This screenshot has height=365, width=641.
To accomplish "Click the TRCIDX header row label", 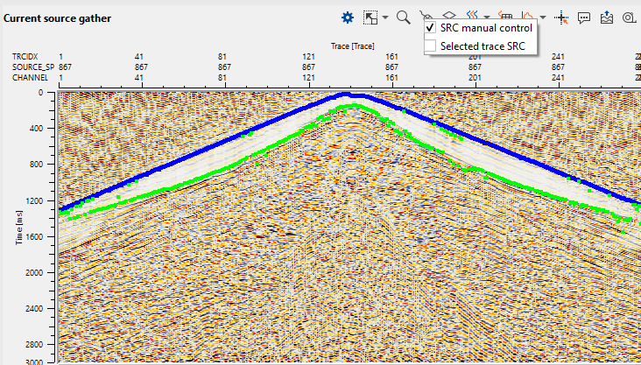I will (25, 56).
